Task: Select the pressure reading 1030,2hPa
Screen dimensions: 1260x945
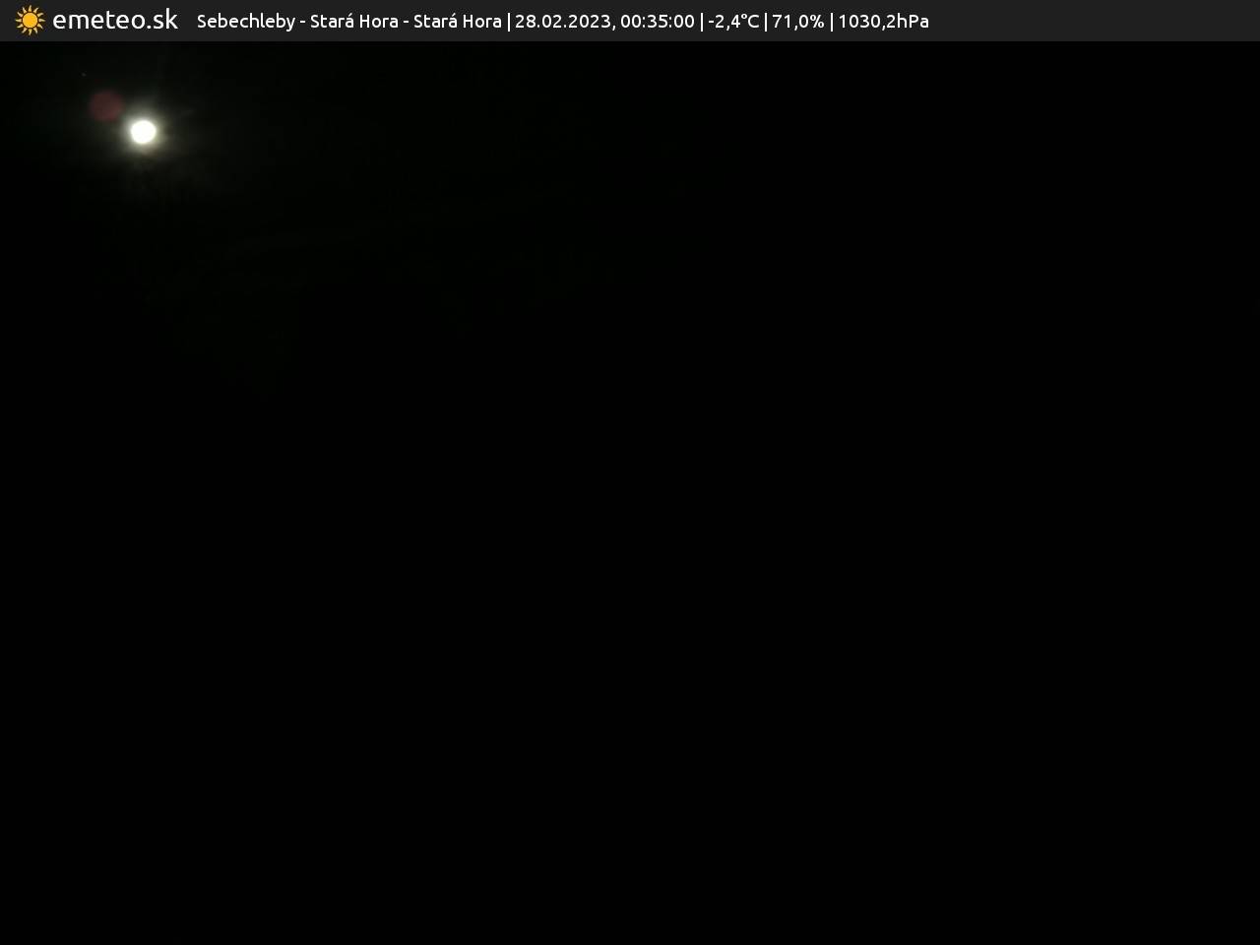Action: pyautogui.click(x=883, y=22)
